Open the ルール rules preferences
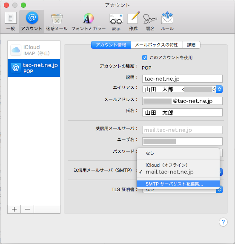This screenshot has height=244, width=235. pos(167,21)
